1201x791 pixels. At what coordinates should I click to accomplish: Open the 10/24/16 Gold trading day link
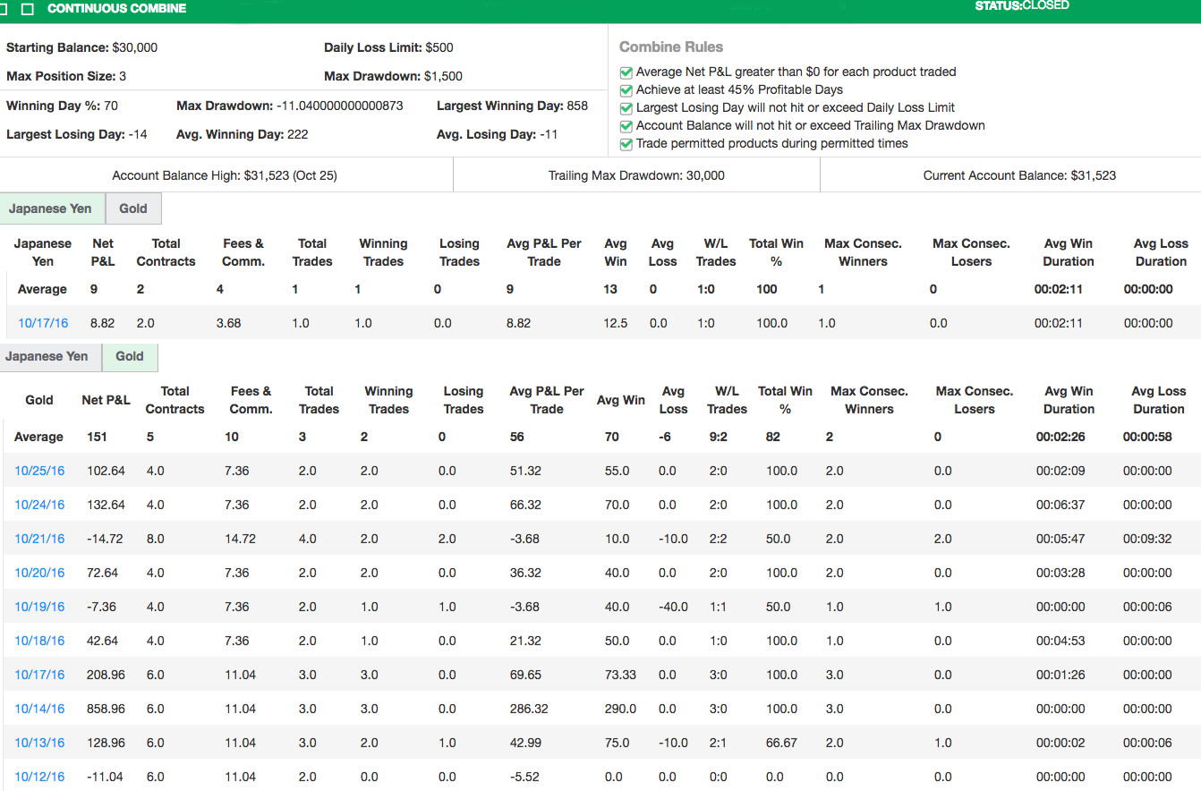[x=39, y=505]
